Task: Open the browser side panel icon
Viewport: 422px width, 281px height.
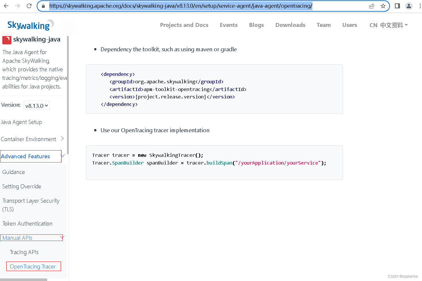Action: pyautogui.click(x=397, y=6)
